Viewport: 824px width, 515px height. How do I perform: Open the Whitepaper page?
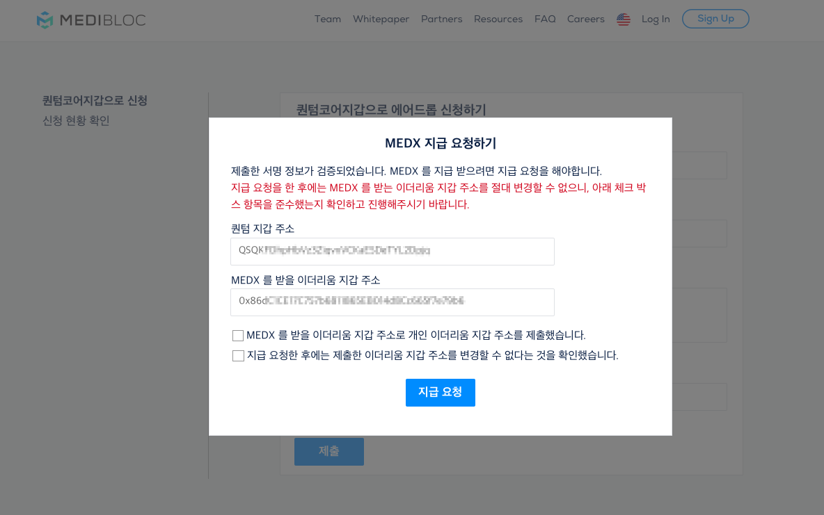pos(381,19)
